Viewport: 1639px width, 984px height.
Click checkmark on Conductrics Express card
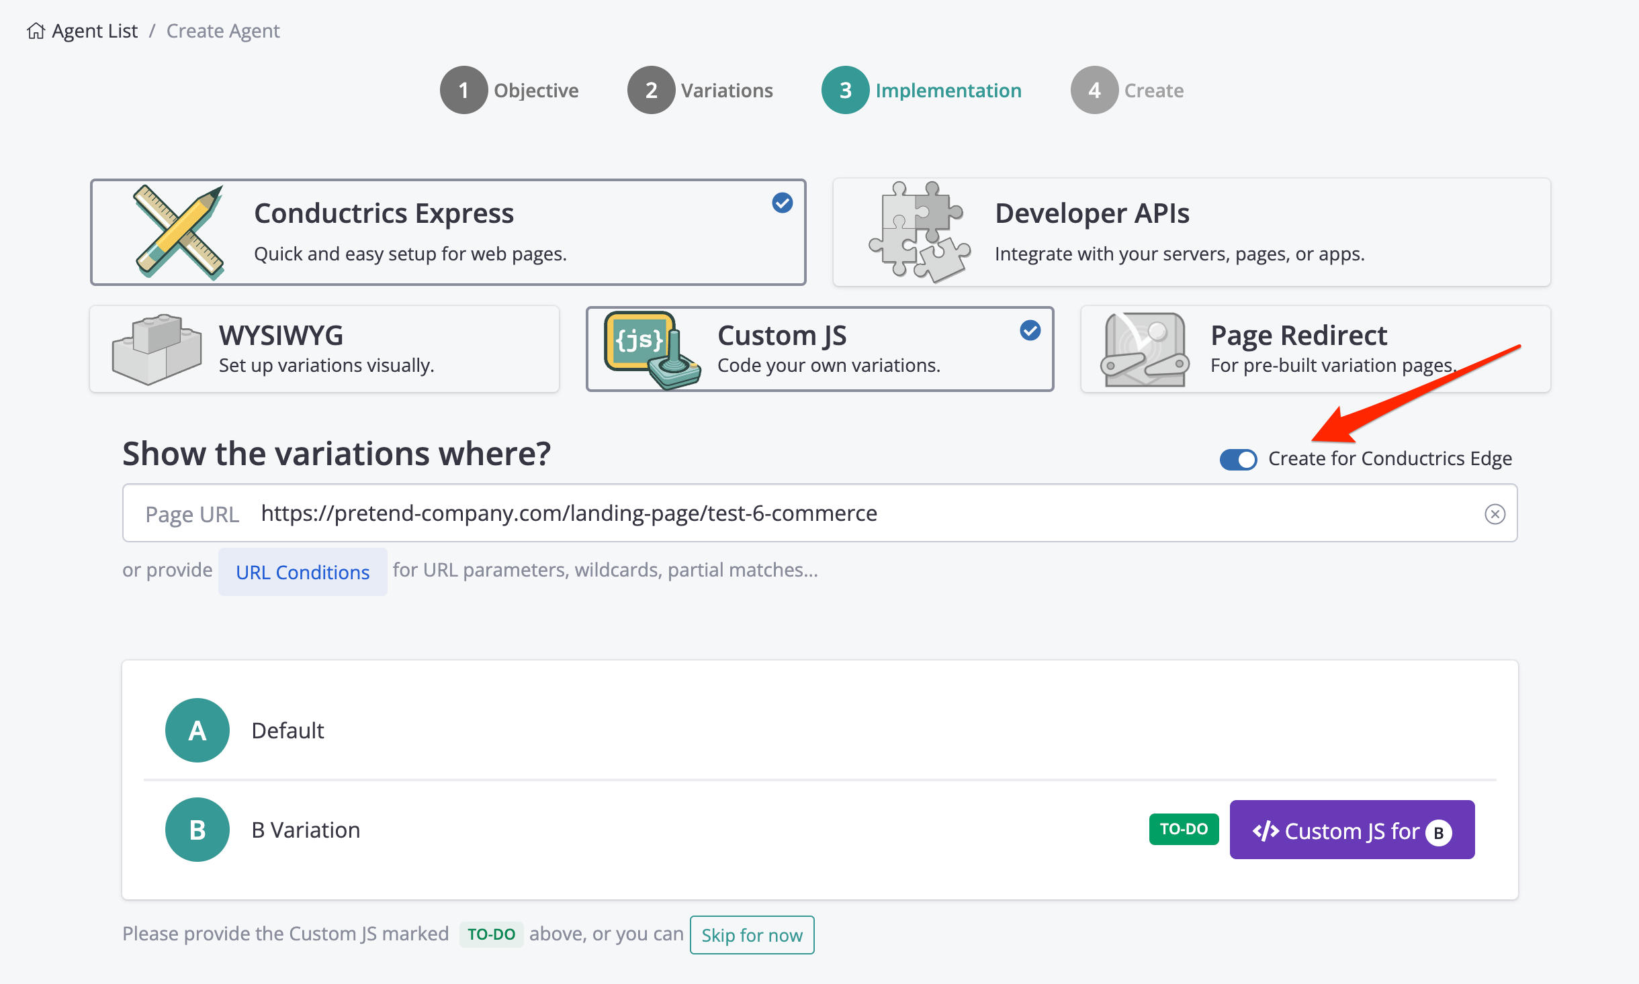click(x=782, y=203)
